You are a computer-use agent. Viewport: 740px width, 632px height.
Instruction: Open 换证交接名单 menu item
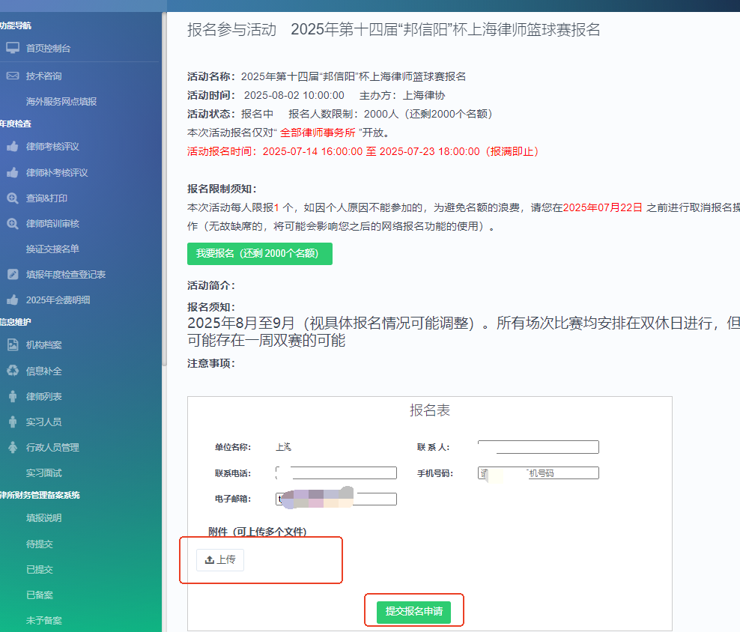click(x=52, y=249)
